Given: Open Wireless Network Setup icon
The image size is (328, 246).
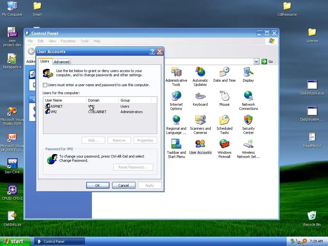Looking at the screenshot, I should coord(248,149).
